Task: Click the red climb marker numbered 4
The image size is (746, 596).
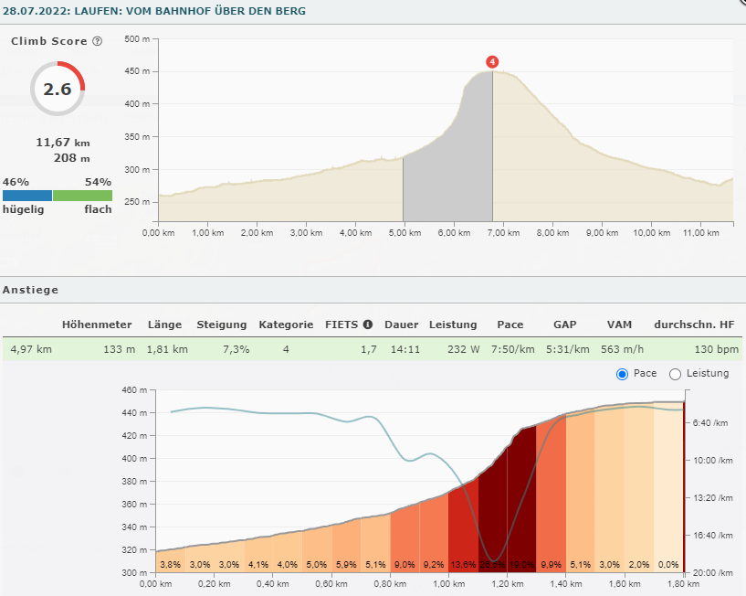Action: pyautogui.click(x=492, y=62)
